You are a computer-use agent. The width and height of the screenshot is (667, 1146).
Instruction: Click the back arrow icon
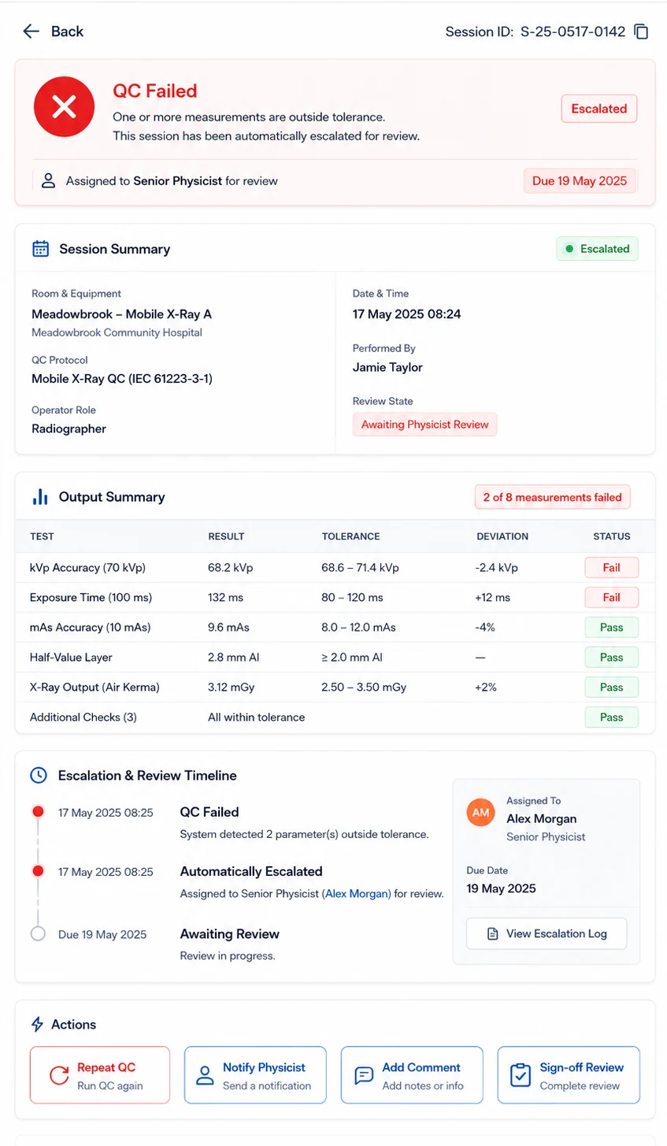[x=31, y=32]
